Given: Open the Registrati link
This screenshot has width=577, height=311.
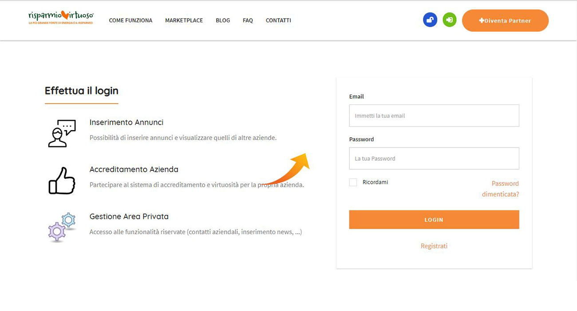Looking at the screenshot, I should [434, 246].
